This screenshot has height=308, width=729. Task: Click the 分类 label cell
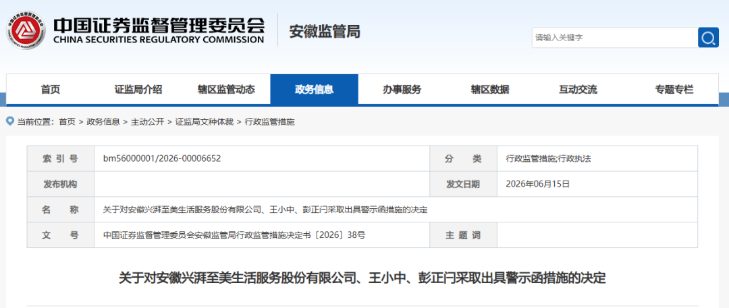pyautogui.click(x=463, y=158)
